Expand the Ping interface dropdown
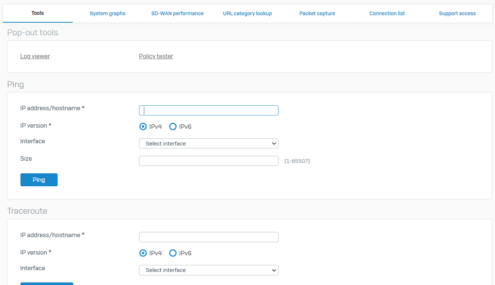 point(209,144)
